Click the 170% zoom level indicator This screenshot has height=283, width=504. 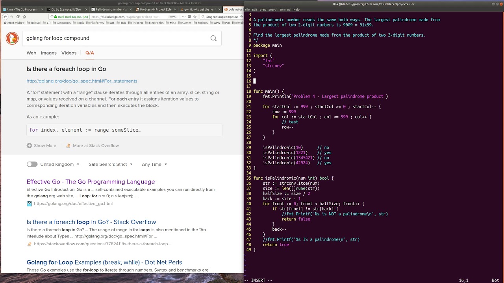[172, 17]
